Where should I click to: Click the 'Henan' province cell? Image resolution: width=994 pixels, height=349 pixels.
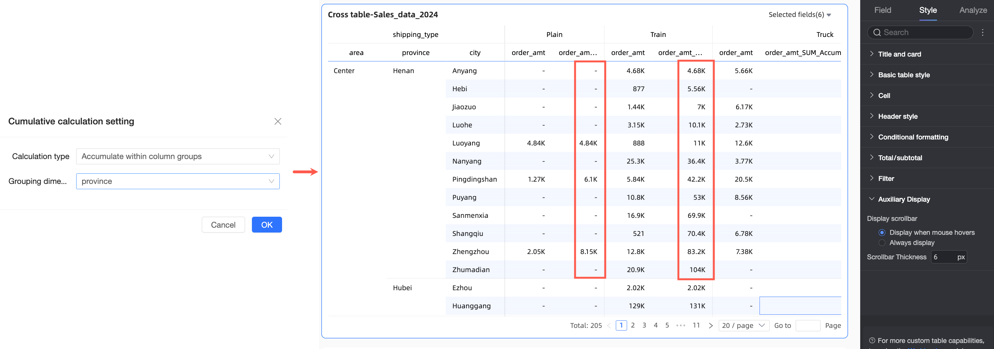coord(403,70)
